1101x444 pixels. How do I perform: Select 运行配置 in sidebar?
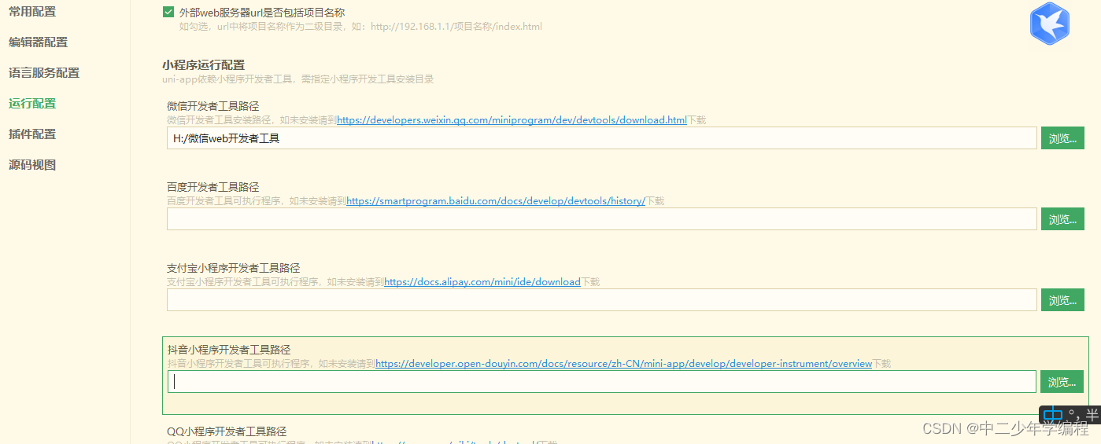[x=32, y=104]
